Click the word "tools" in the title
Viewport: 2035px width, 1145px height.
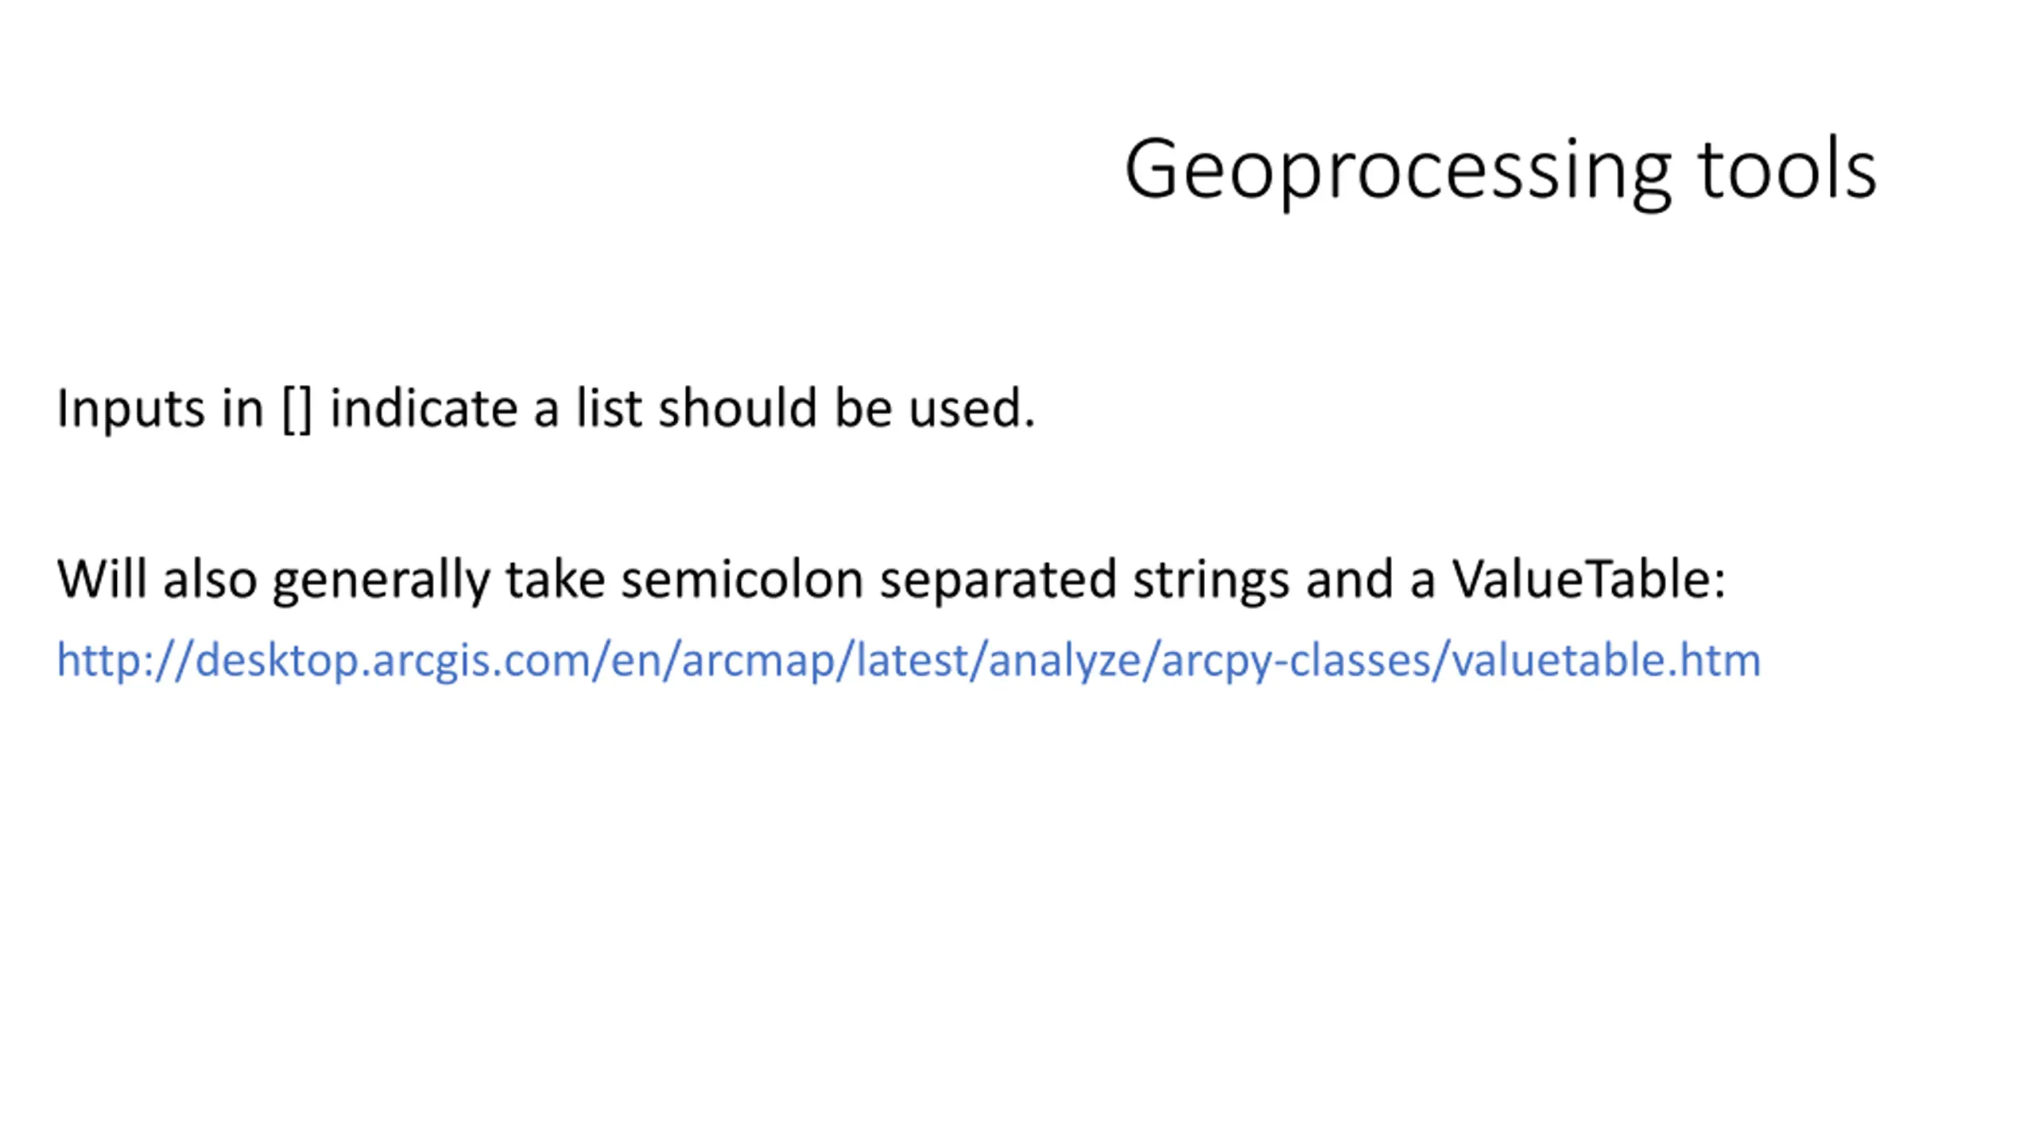click(1787, 169)
